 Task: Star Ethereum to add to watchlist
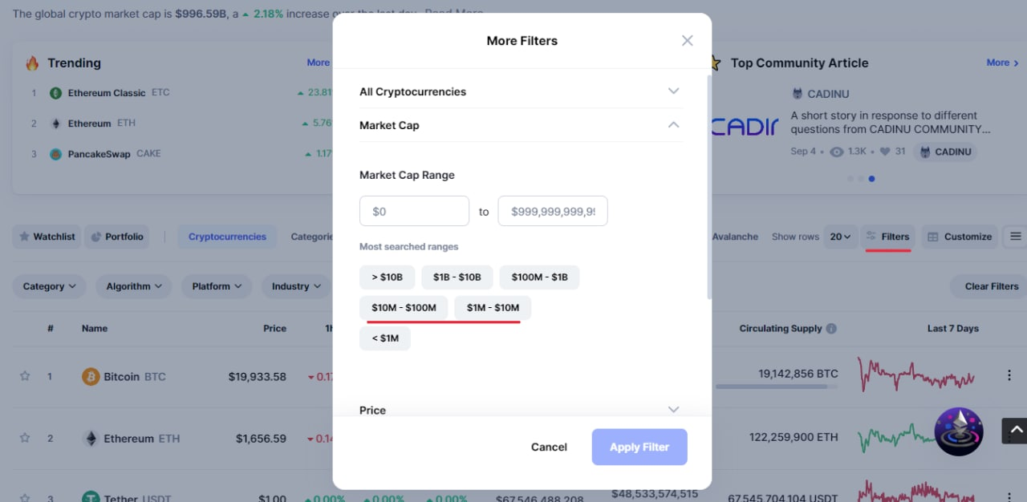[x=25, y=438]
